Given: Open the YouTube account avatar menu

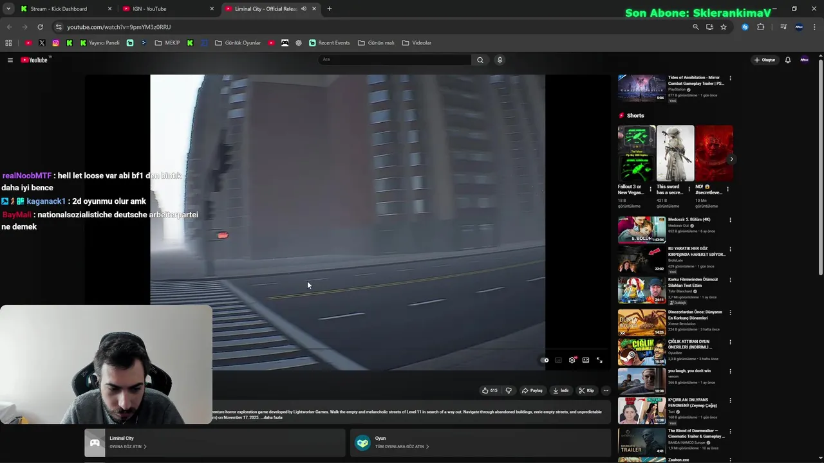Looking at the screenshot, I should point(804,60).
